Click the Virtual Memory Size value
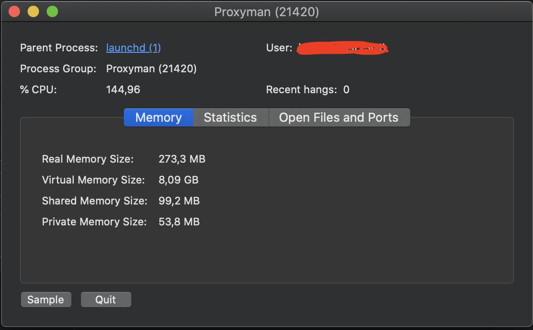 [178, 180]
